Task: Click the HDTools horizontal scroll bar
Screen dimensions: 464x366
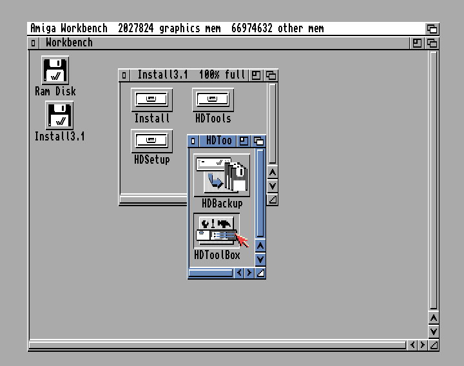Action: 211,273
